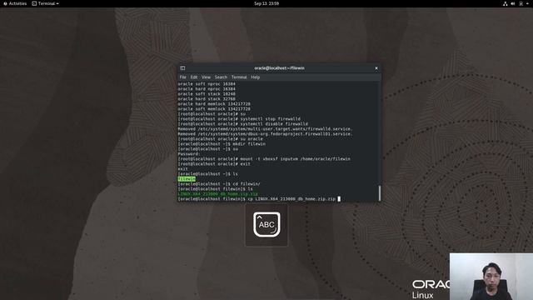Click the oracle hard stack 32768 line
This screenshot has width=533, height=300.
coord(207,99)
